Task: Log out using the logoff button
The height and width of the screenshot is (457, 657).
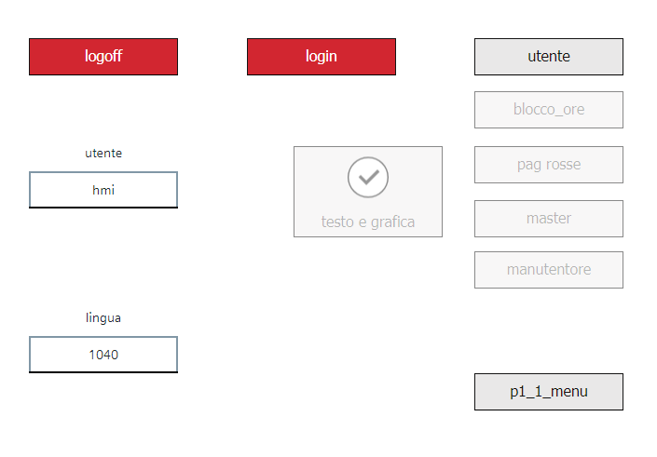Action: click(x=103, y=57)
